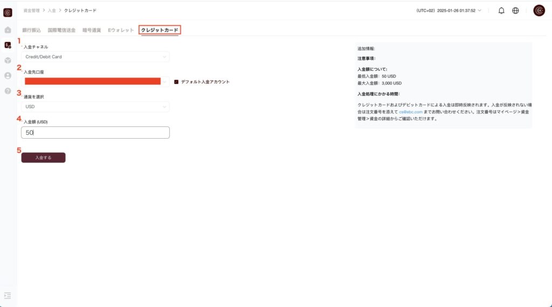Open the 通貨を選択 USD dropdown

tap(95, 106)
